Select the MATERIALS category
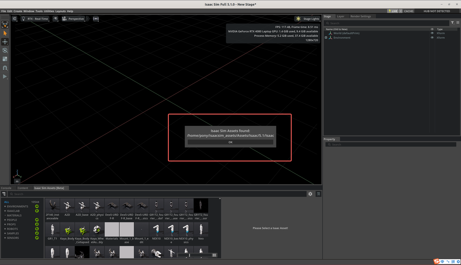The height and width of the screenshot is (265, 461). point(14,215)
